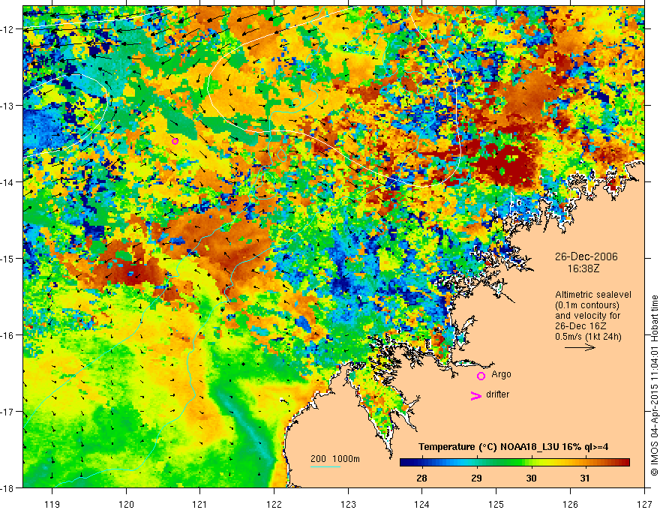Viewport: 660px width, 510px height.
Task: Click the longitude axis label 124
Action: pyautogui.click(x=422, y=504)
